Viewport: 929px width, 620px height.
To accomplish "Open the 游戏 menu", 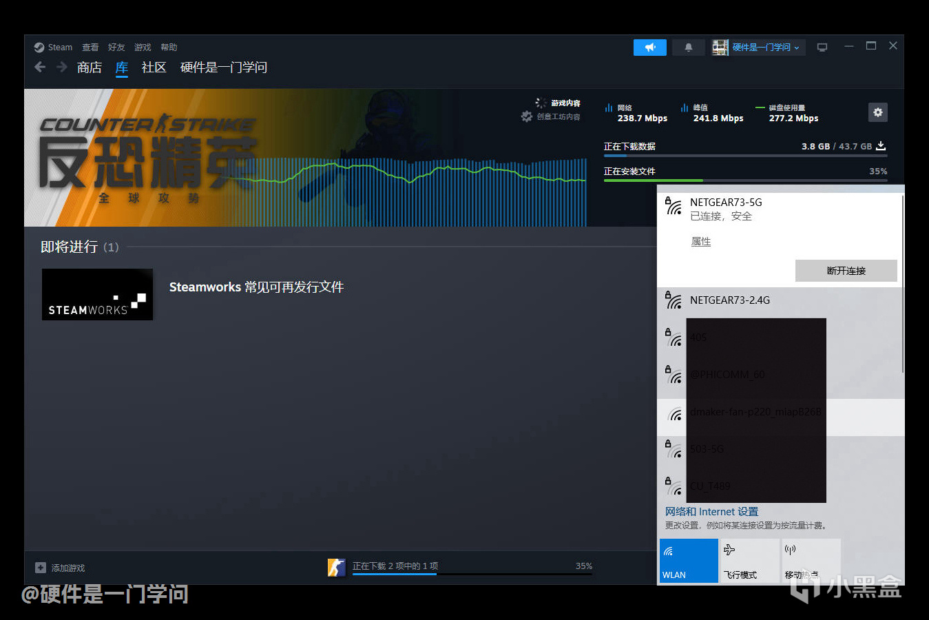I will coord(143,48).
